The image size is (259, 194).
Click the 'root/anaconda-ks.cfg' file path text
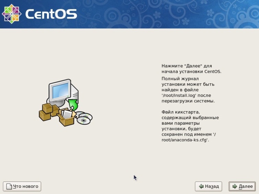tap(185, 140)
